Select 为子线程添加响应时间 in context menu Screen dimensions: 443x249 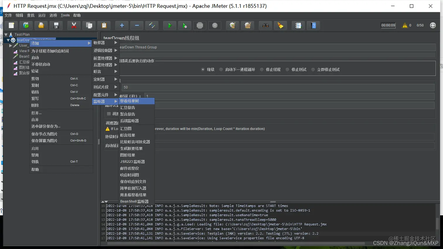tap(61, 51)
